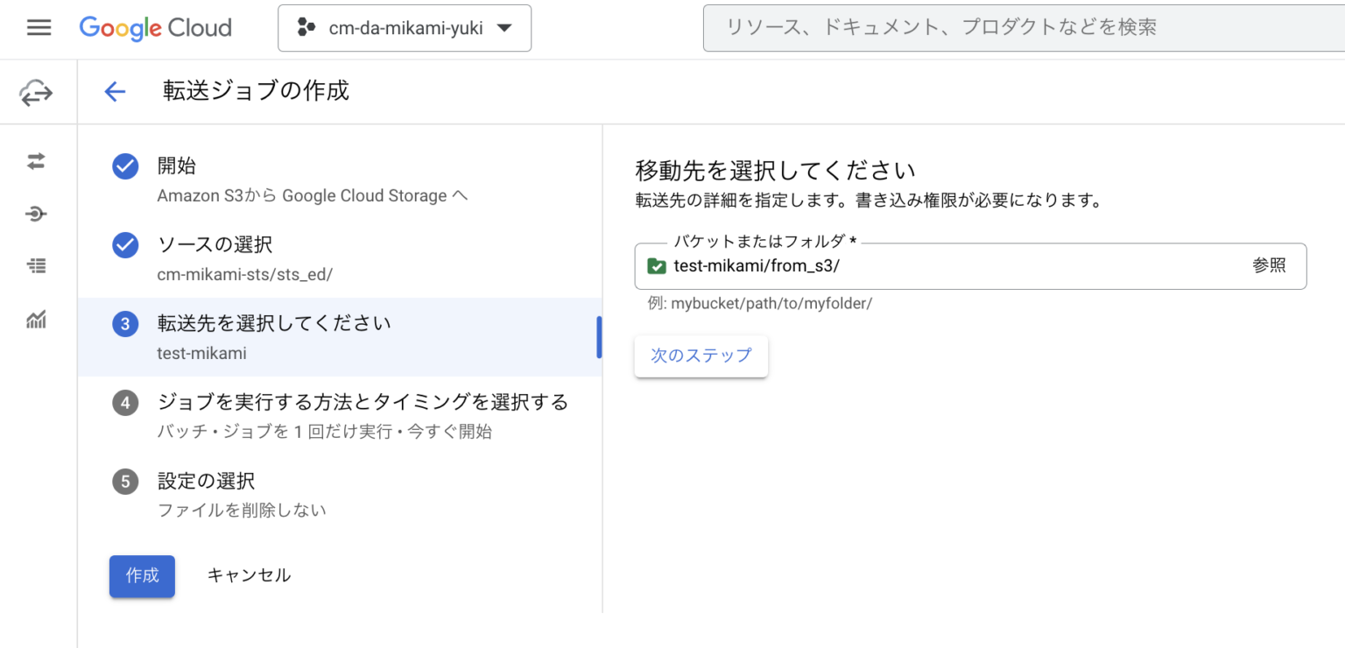Select the Transfer jobs arrows icon in sidebar
The width and height of the screenshot is (1345, 648).
coord(35,161)
